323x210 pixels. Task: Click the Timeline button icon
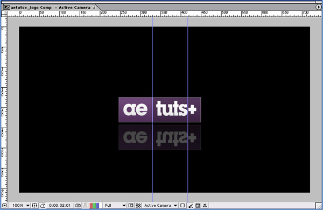[x=198, y=206]
